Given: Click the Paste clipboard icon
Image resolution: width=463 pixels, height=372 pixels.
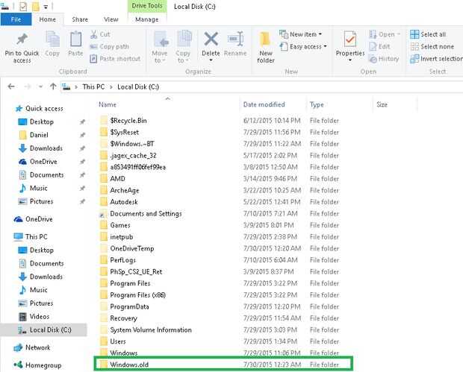Looking at the screenshot, I should coord(75,40).
